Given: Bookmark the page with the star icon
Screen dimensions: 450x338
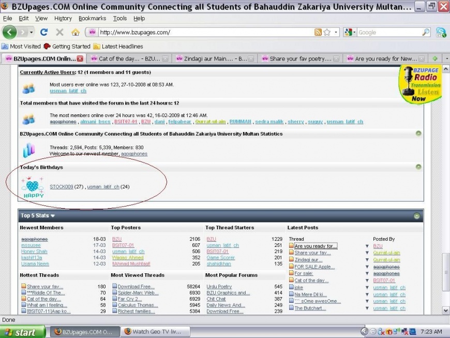Looking at the screenshot, I should pos(327,32).
